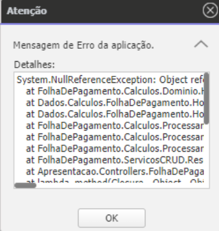Click the third FolhaDePagamento.Calculos.Processar line
The image size is (219, 231).
tap(115, 149)
